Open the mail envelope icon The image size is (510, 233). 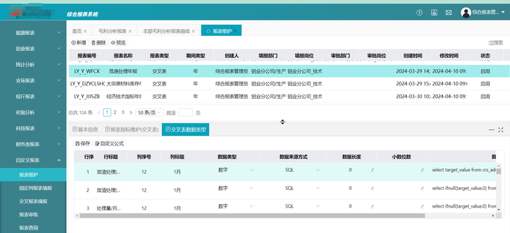click(449, 13)
